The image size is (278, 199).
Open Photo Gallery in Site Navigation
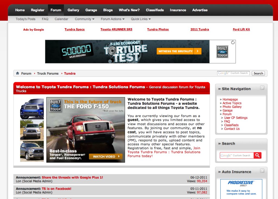(232, 107)
